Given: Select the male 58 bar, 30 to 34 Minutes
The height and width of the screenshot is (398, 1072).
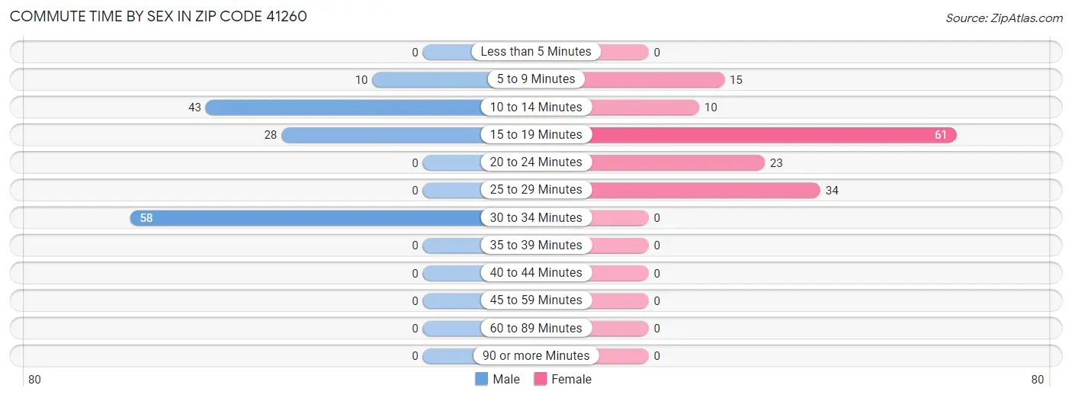Looking at the screenshot, I should [x=305, y=217].
